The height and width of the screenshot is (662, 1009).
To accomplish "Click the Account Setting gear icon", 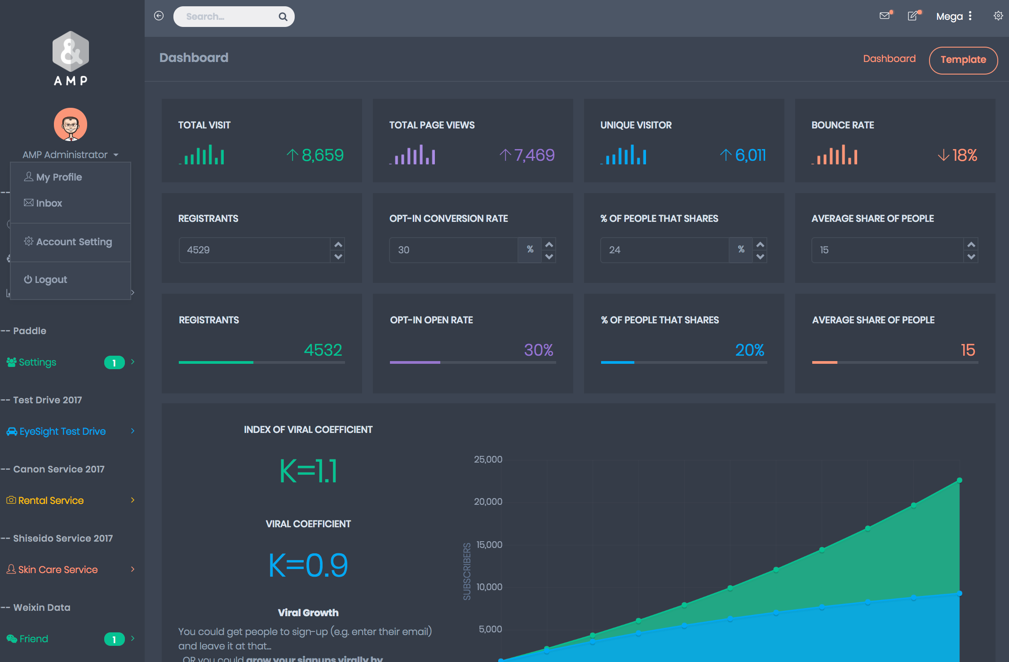I will [29, 241].
